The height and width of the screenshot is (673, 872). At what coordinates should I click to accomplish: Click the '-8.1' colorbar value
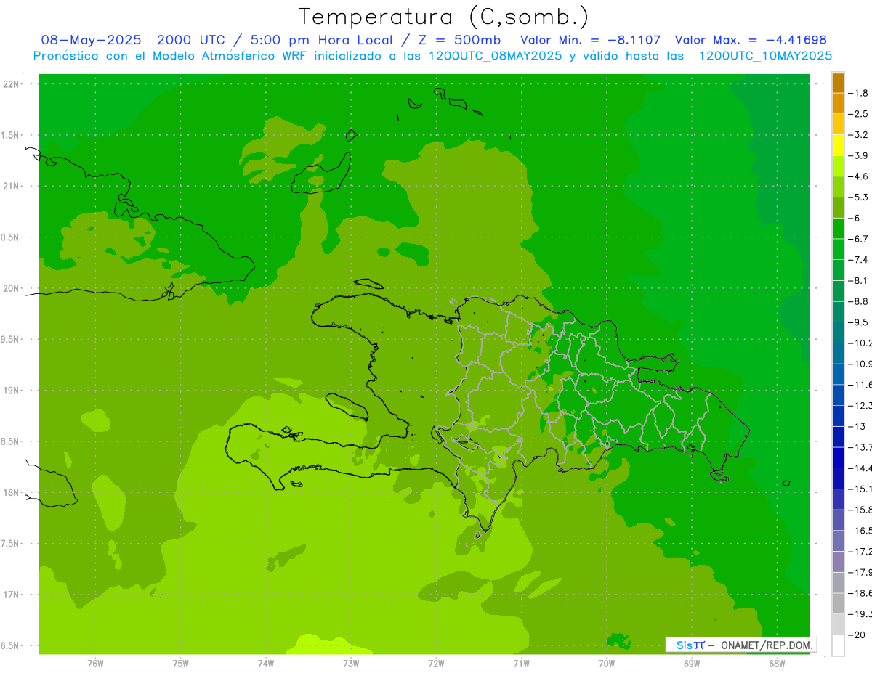859,280
